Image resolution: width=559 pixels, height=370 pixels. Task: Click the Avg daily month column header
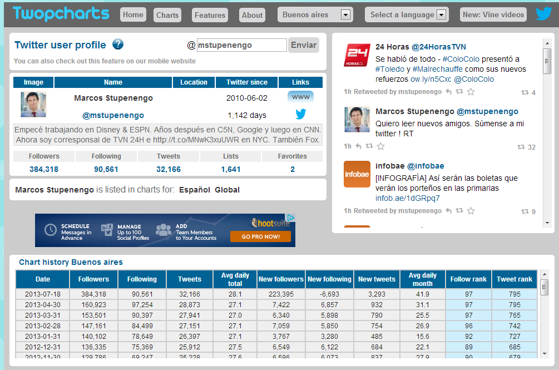coord(423,279)
